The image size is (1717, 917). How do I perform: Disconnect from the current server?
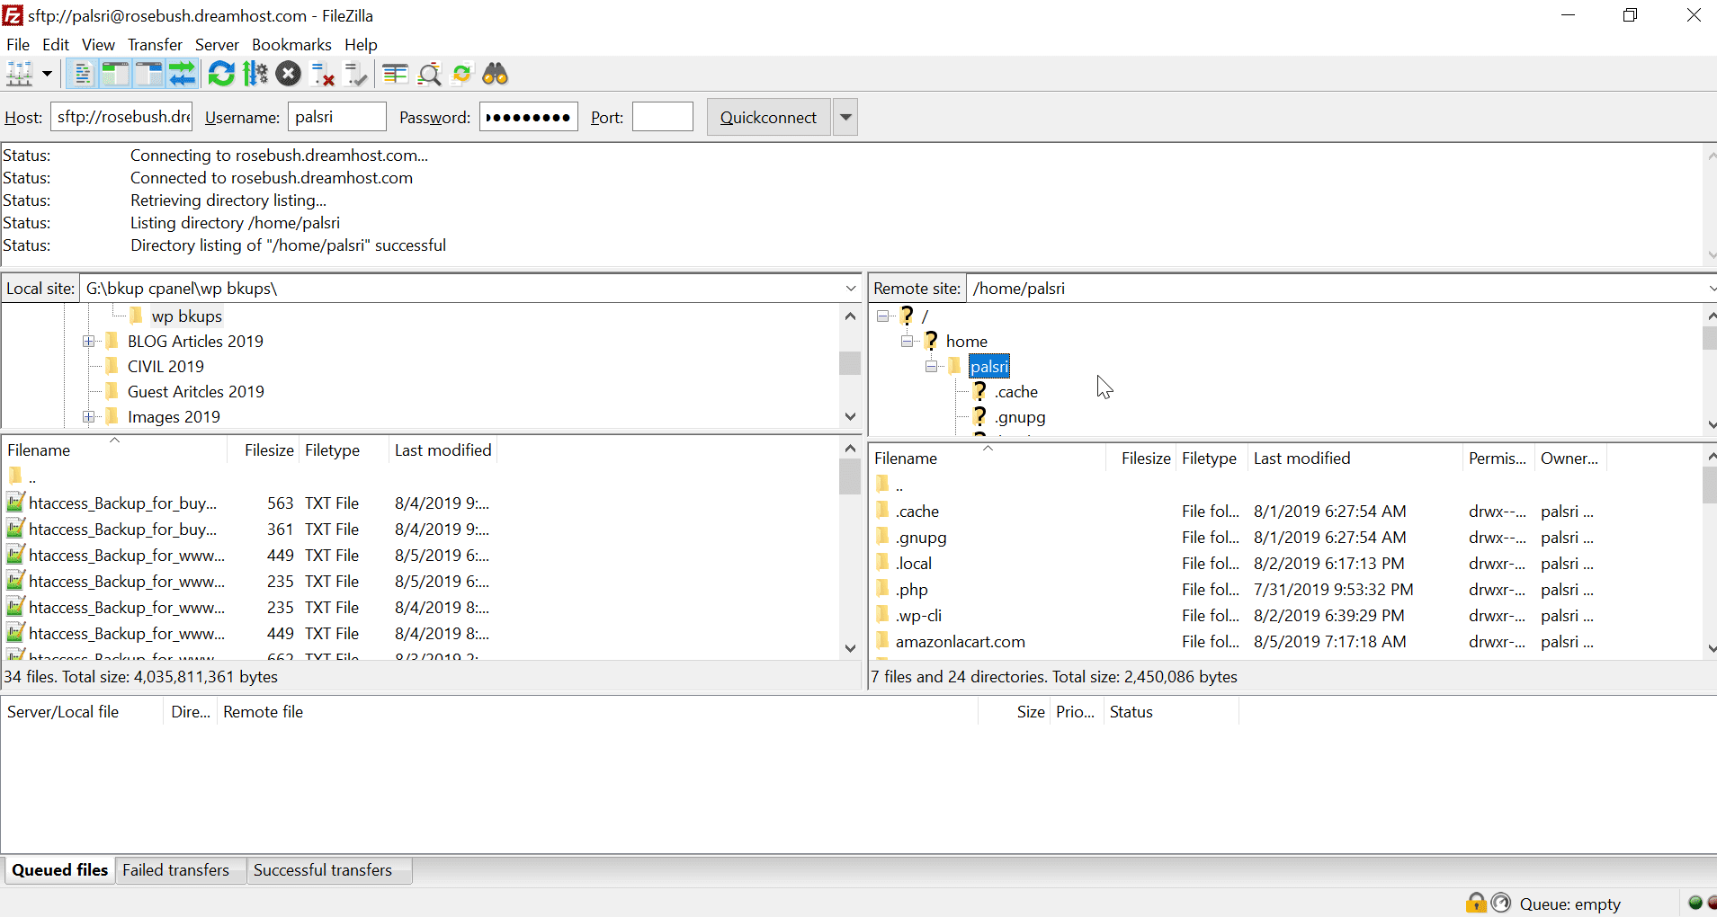click(321, 74)
